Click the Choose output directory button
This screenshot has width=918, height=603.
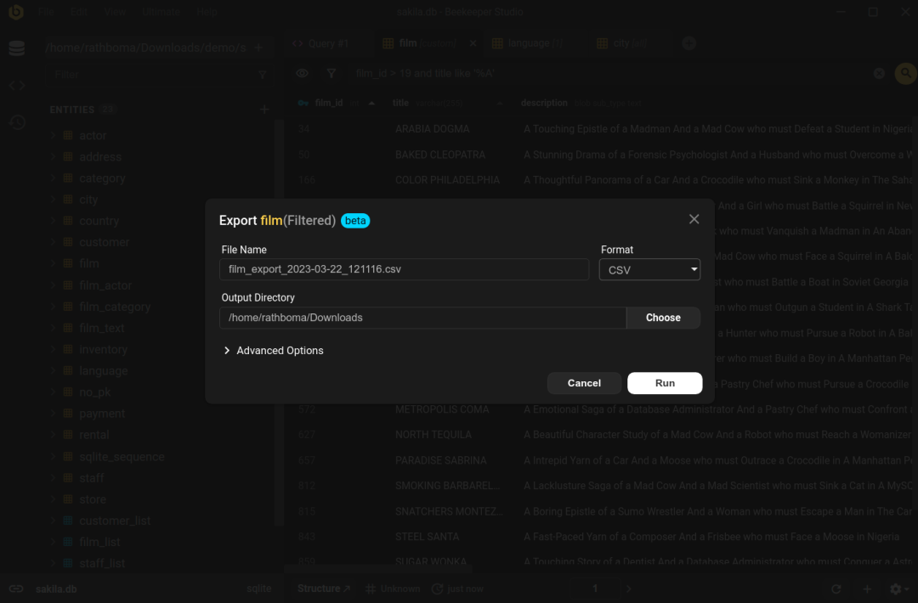pyautogui.click(x=663, y=318)
